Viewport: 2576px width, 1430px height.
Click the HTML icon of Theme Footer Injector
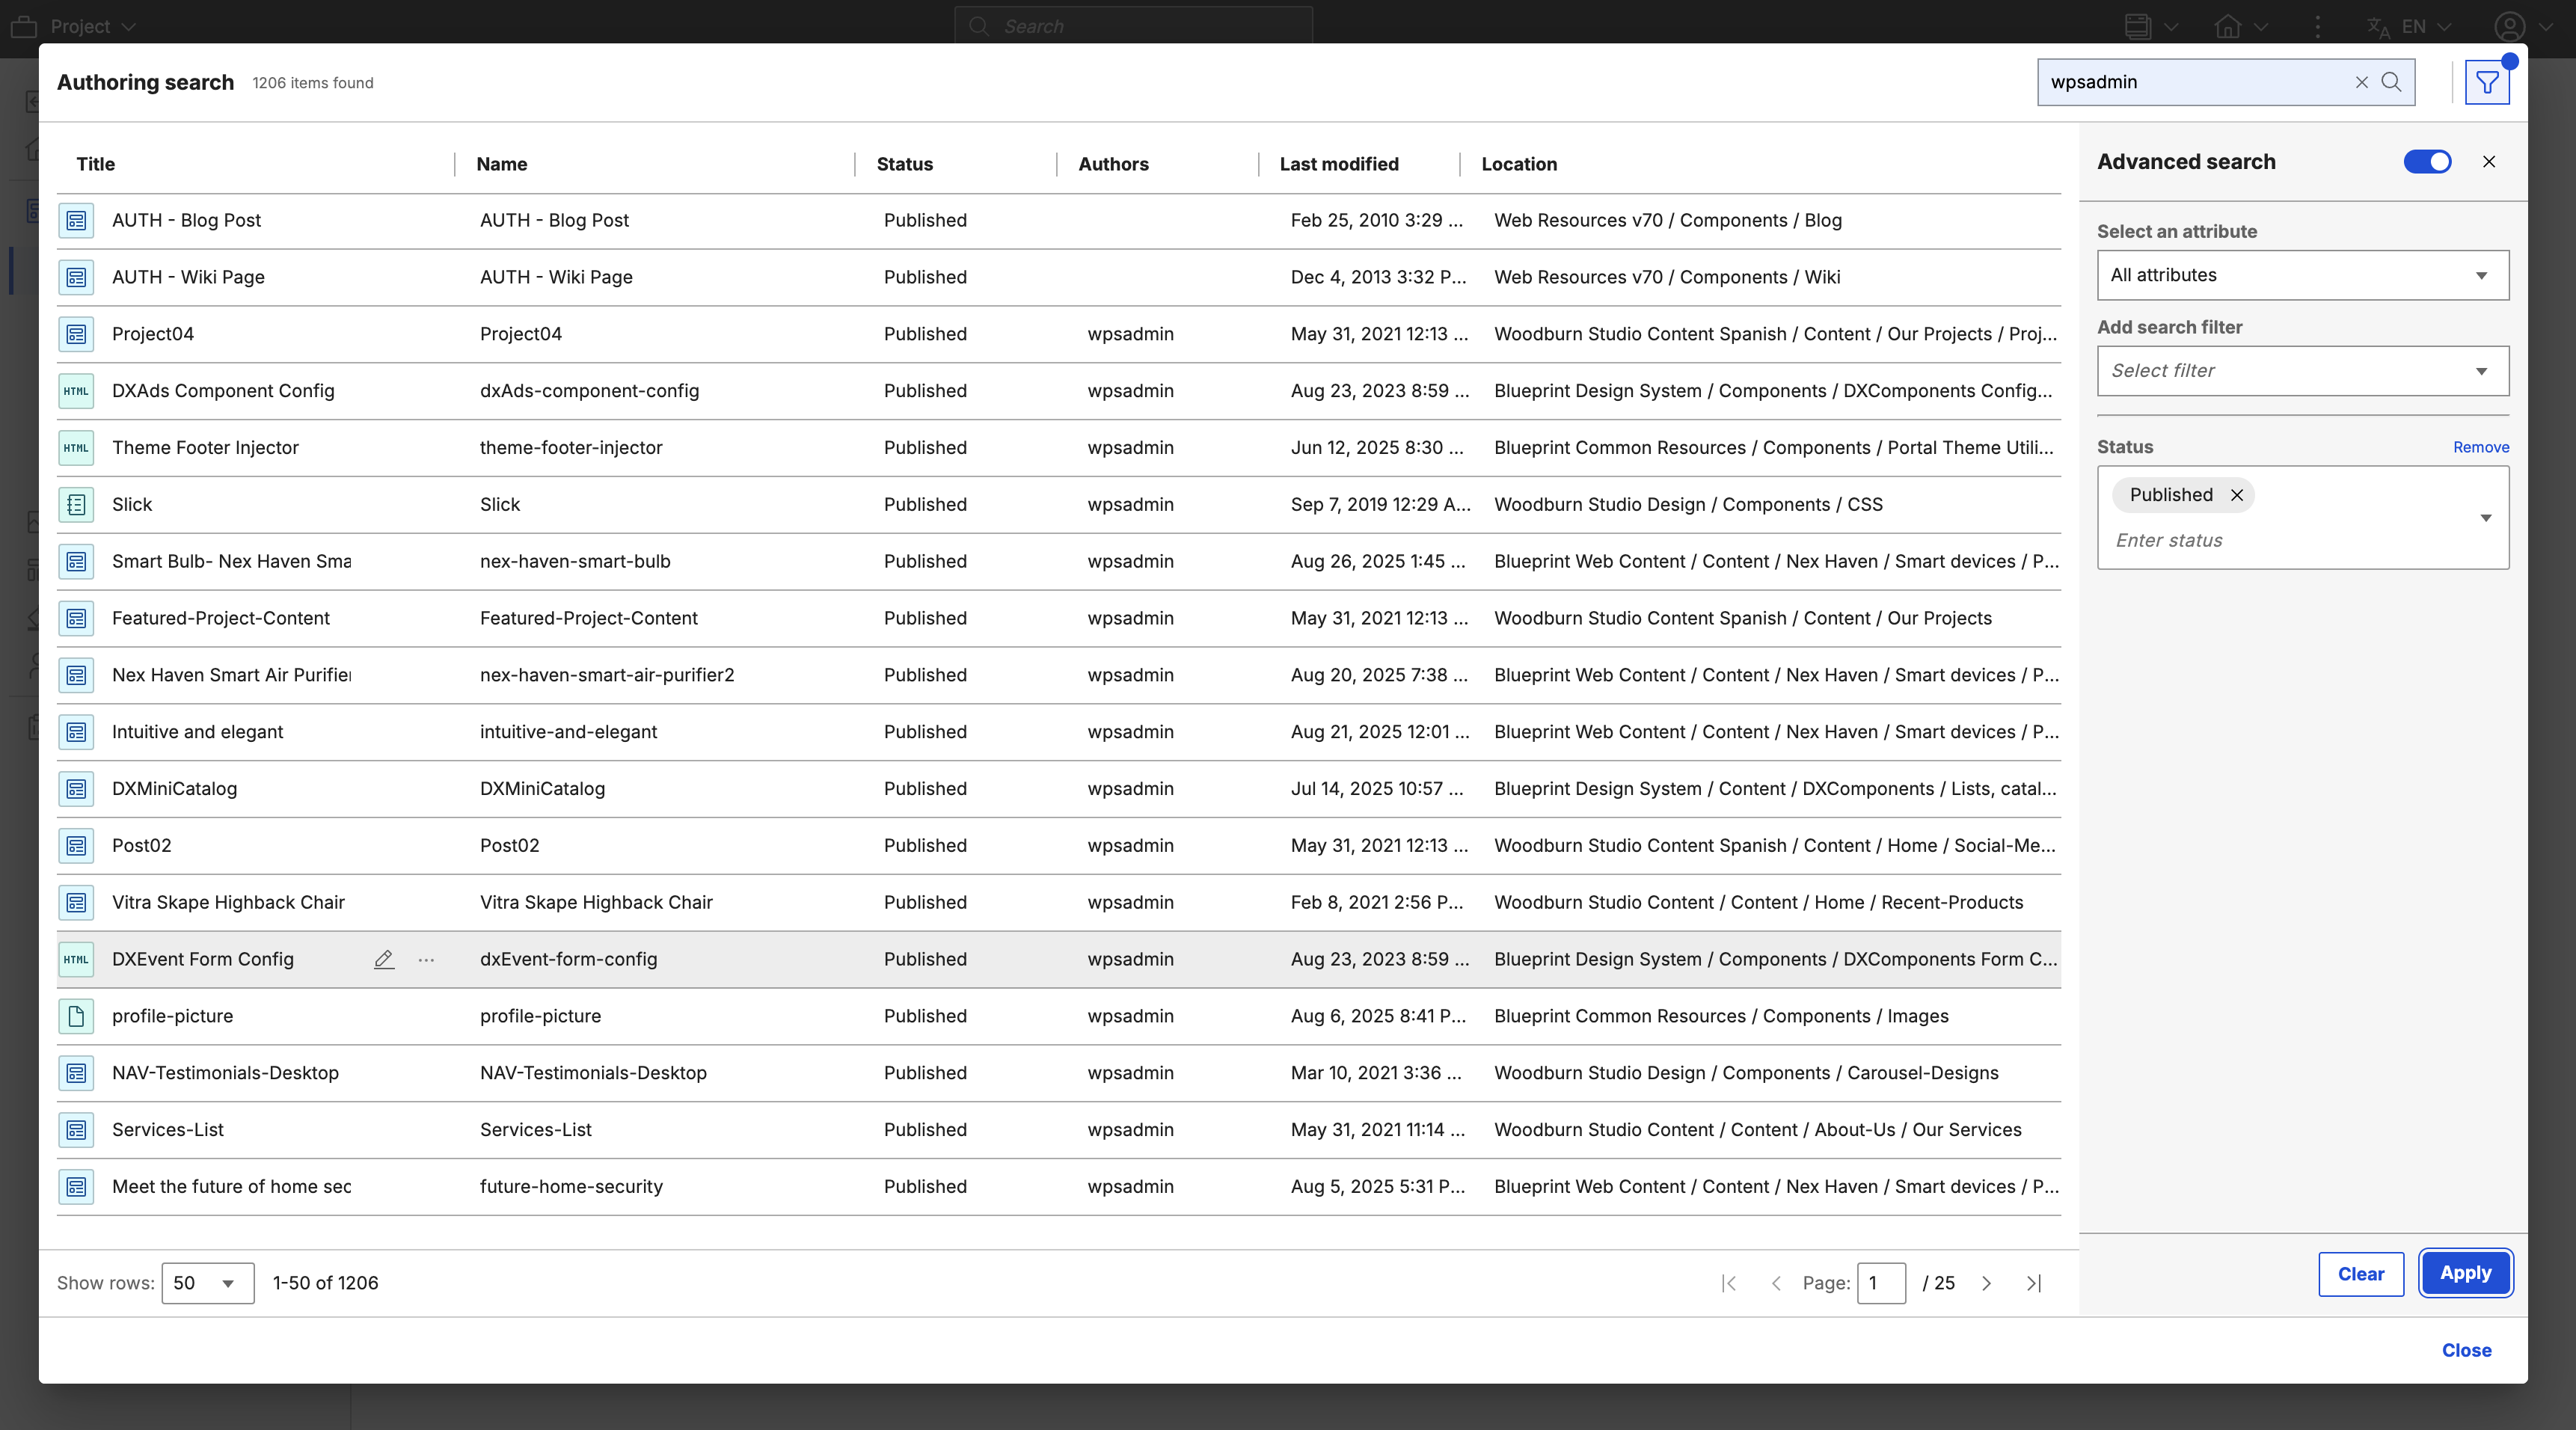click(76, 448)
